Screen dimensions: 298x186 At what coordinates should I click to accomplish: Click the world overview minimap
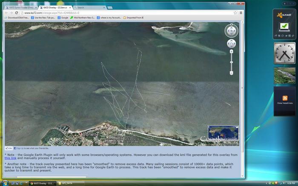(223, 133)
